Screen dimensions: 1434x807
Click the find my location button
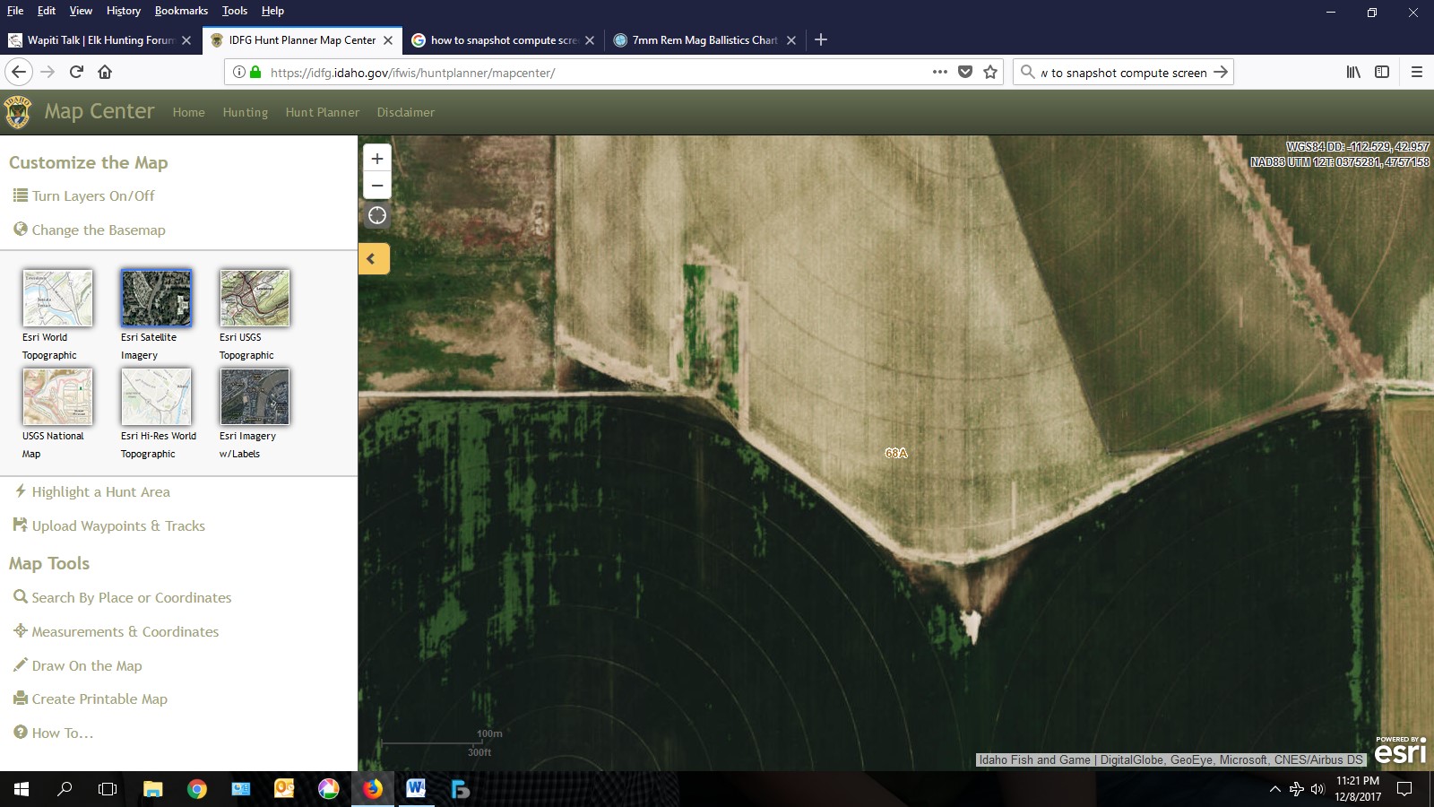[x=377, y=215]
